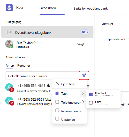Click the Queues app headset icon

(x=9, y=7)
